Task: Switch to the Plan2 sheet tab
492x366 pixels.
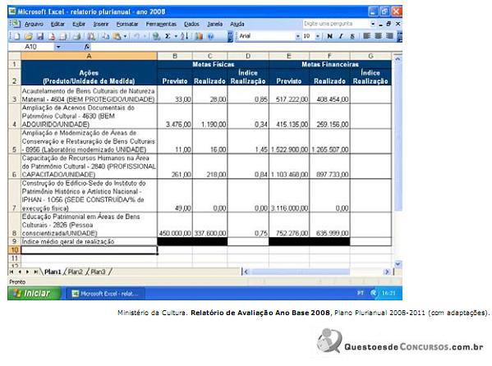Action: click(x=76, y=272)
